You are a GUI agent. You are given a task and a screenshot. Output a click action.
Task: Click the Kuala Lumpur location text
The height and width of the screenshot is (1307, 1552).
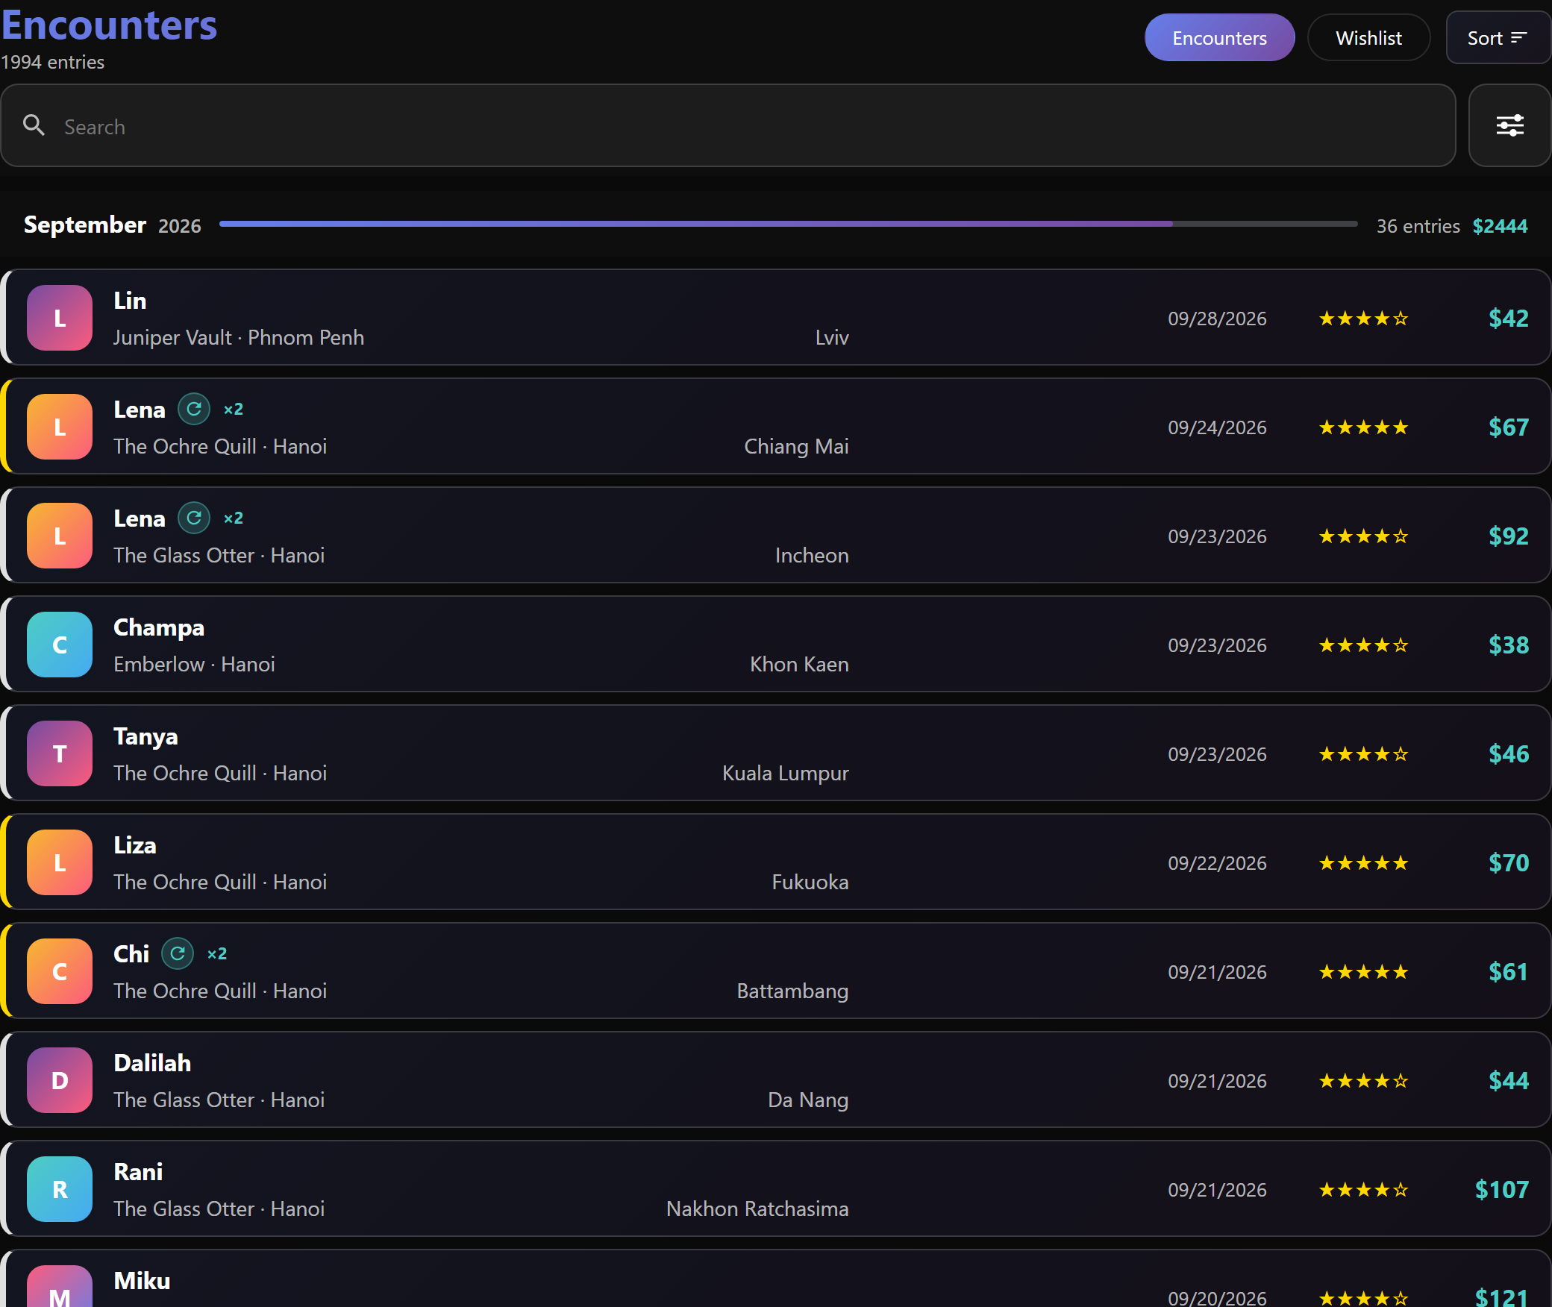click(785, 773)
